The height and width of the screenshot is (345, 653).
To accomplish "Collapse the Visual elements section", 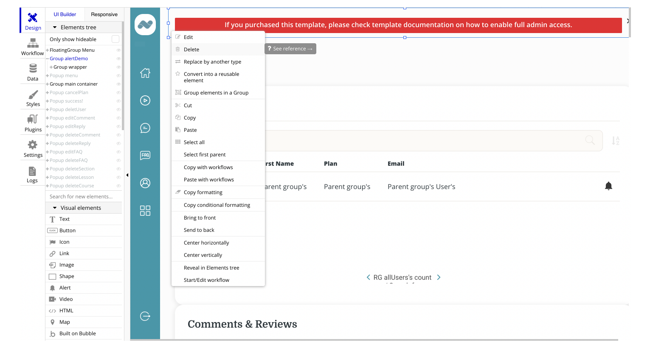I will (55, 208).
